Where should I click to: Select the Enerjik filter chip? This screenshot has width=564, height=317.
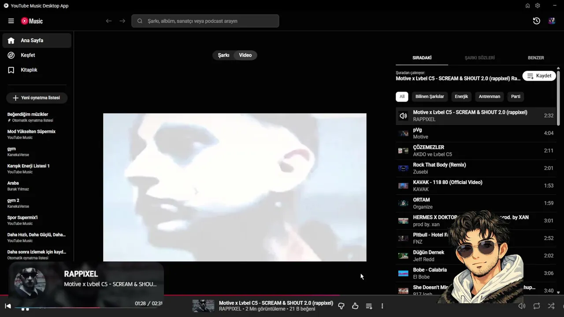461,96
